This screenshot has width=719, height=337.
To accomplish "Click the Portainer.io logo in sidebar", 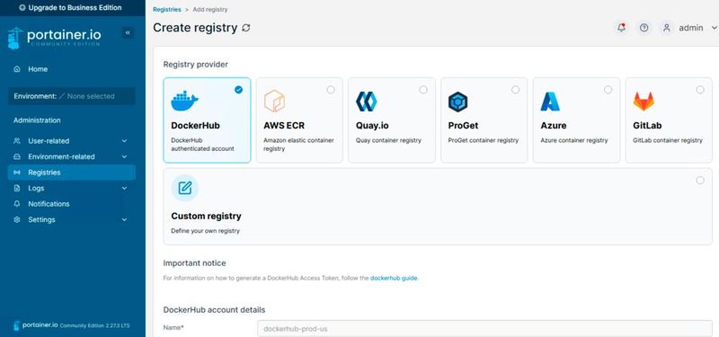I will pyautogui.click(x=54, y=38).
